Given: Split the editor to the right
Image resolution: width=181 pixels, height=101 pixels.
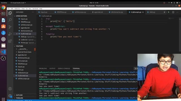Looking at the screenshot, I should [173, 12].
